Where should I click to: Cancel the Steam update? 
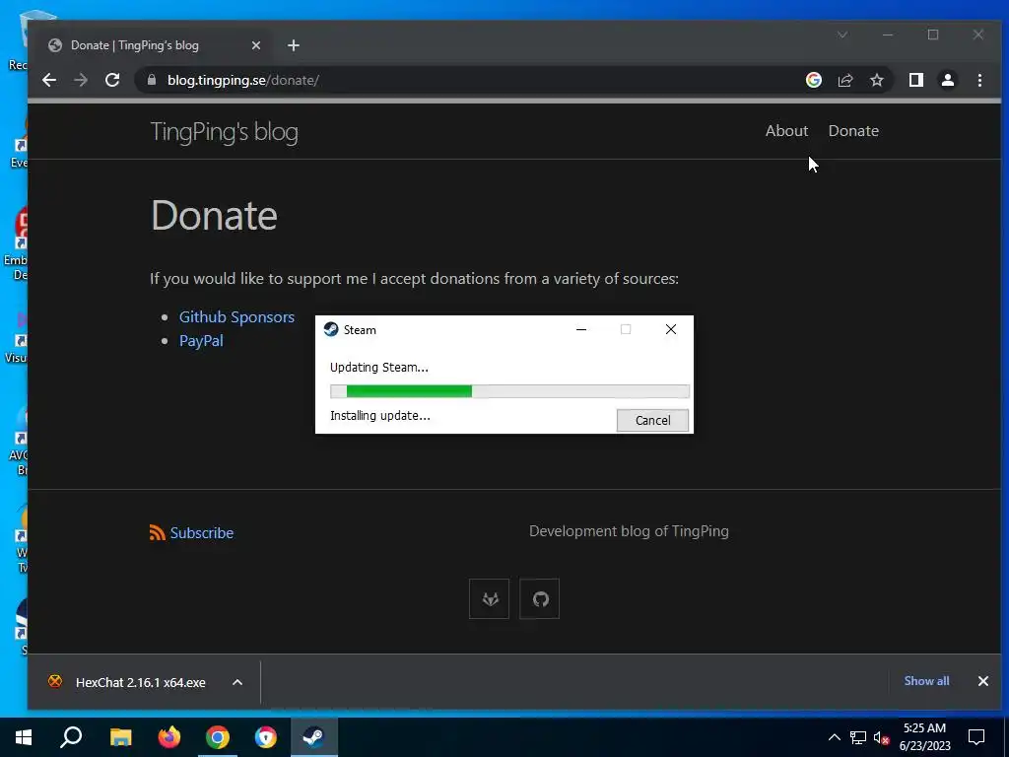(652, 420)
